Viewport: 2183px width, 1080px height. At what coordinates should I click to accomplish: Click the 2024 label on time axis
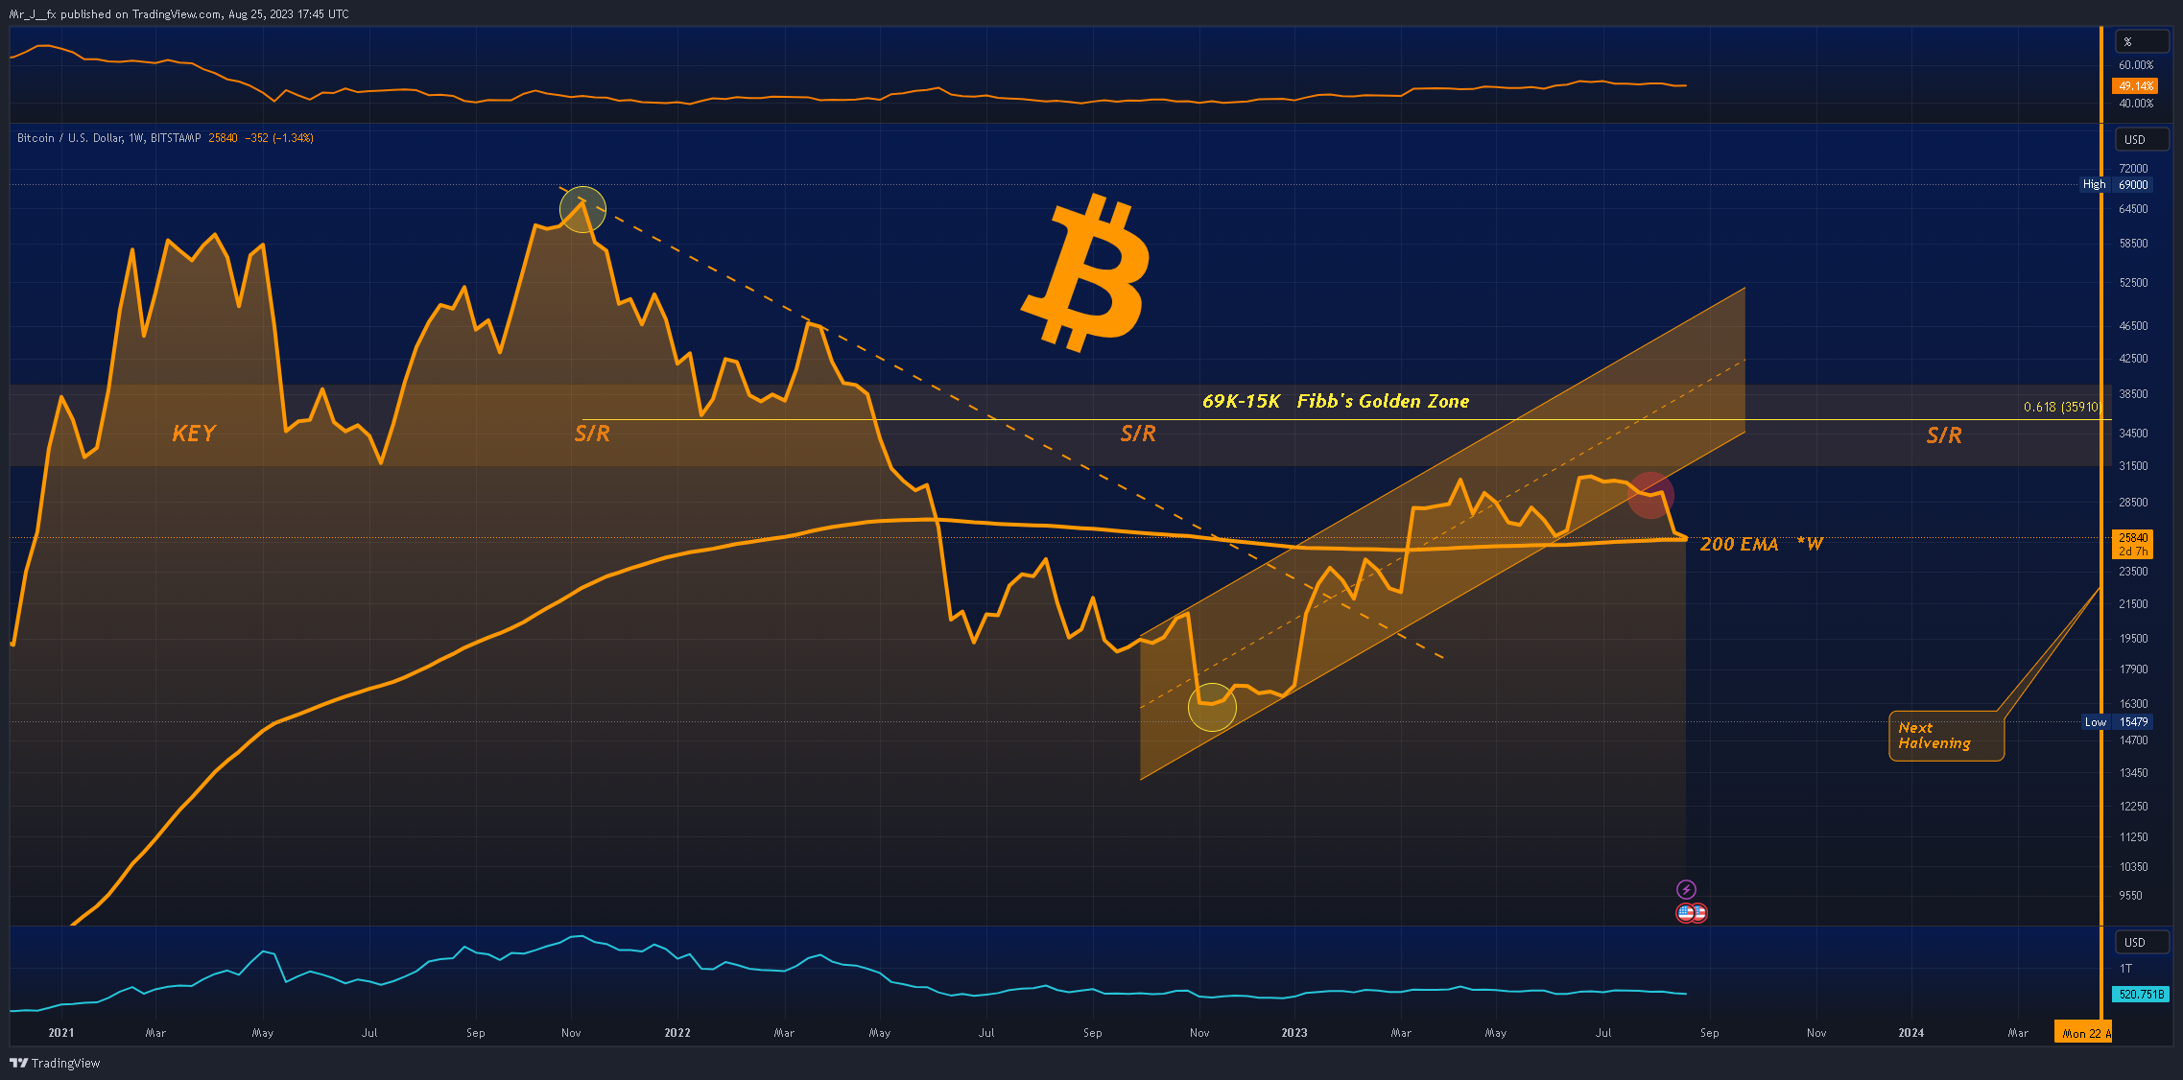pos(1911,1033)
